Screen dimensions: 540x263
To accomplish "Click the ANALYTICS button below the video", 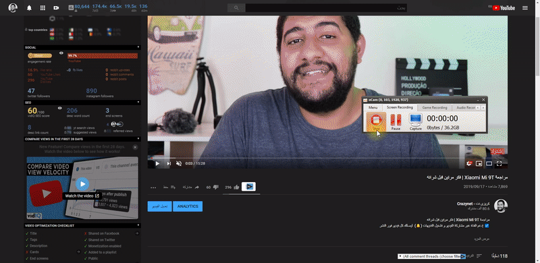I will 188,206.
